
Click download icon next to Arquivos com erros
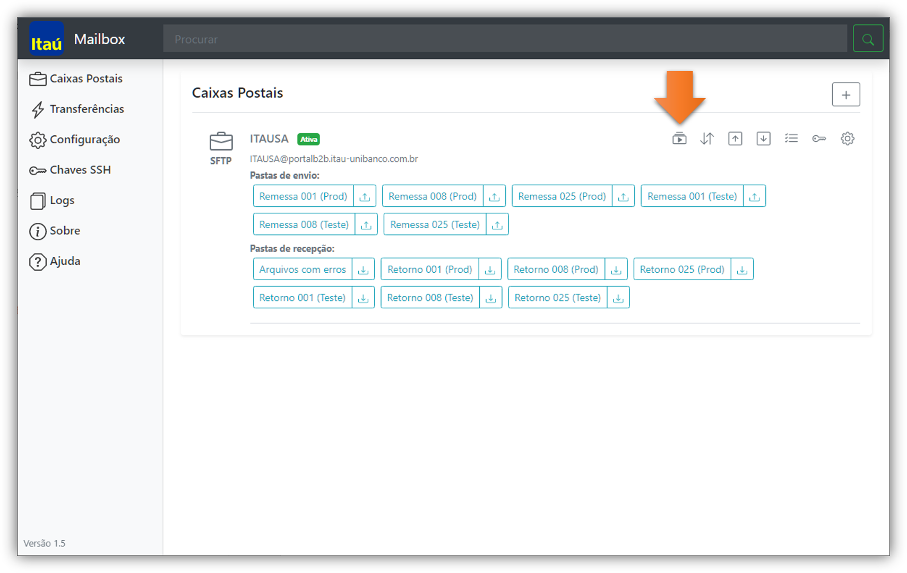363,270
